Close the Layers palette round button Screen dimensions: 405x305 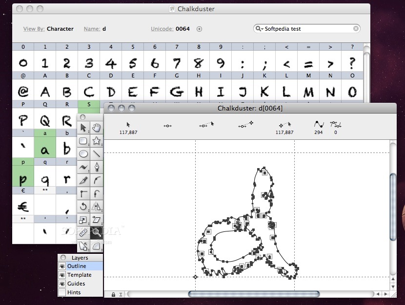(x=63, y=258)
